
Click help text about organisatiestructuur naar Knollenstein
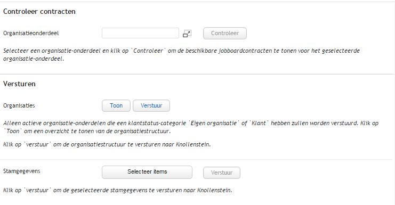[107, 145]
